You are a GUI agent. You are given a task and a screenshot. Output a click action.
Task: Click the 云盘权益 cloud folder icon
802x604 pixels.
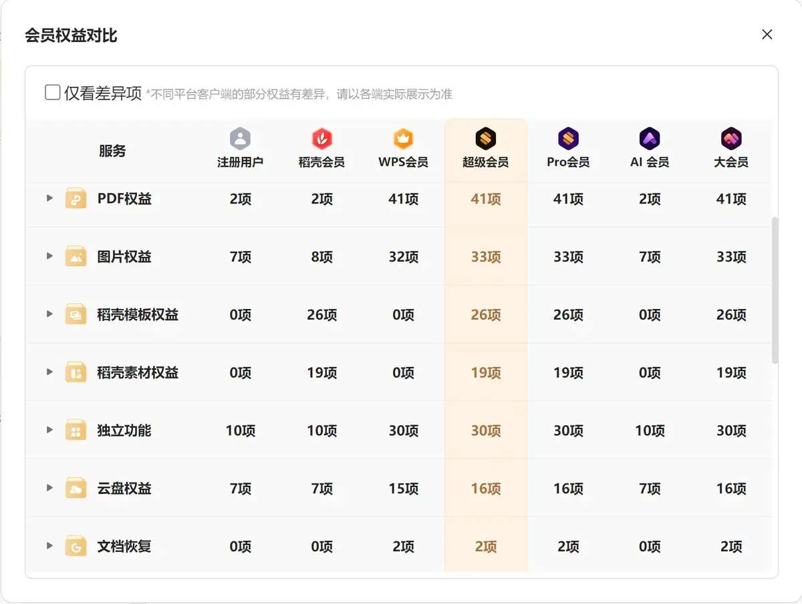click(x=76, y=489)
